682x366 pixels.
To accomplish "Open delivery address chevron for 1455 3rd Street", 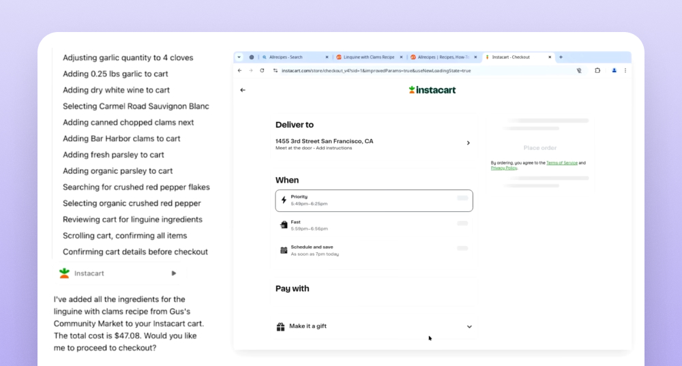I will pyautogui.click(x=469, y=142).
